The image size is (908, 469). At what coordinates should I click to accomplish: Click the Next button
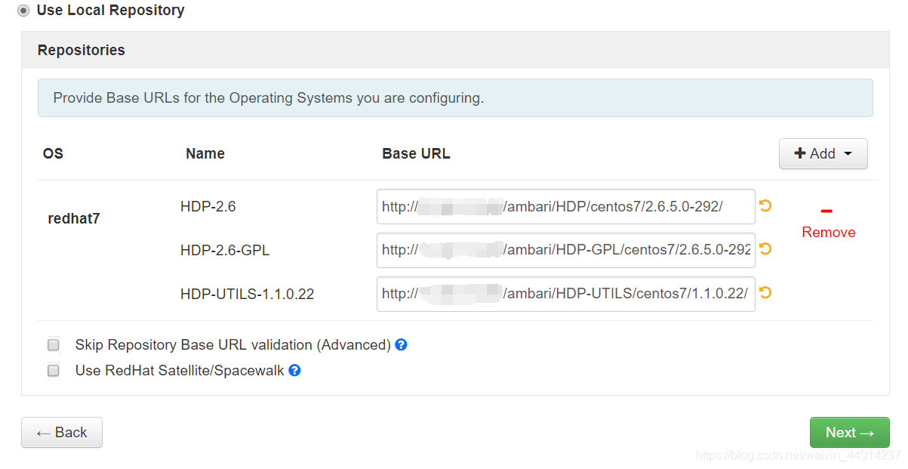(x=850, y=433)
